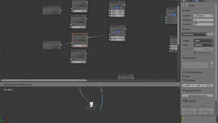The image size is (218, 123).
Task: Click the start input socket of middle Range Float
Action: click(110, 35)
